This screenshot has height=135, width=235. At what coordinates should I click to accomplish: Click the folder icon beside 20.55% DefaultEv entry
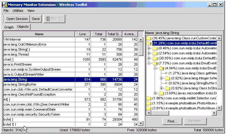[x=155, y=58]
